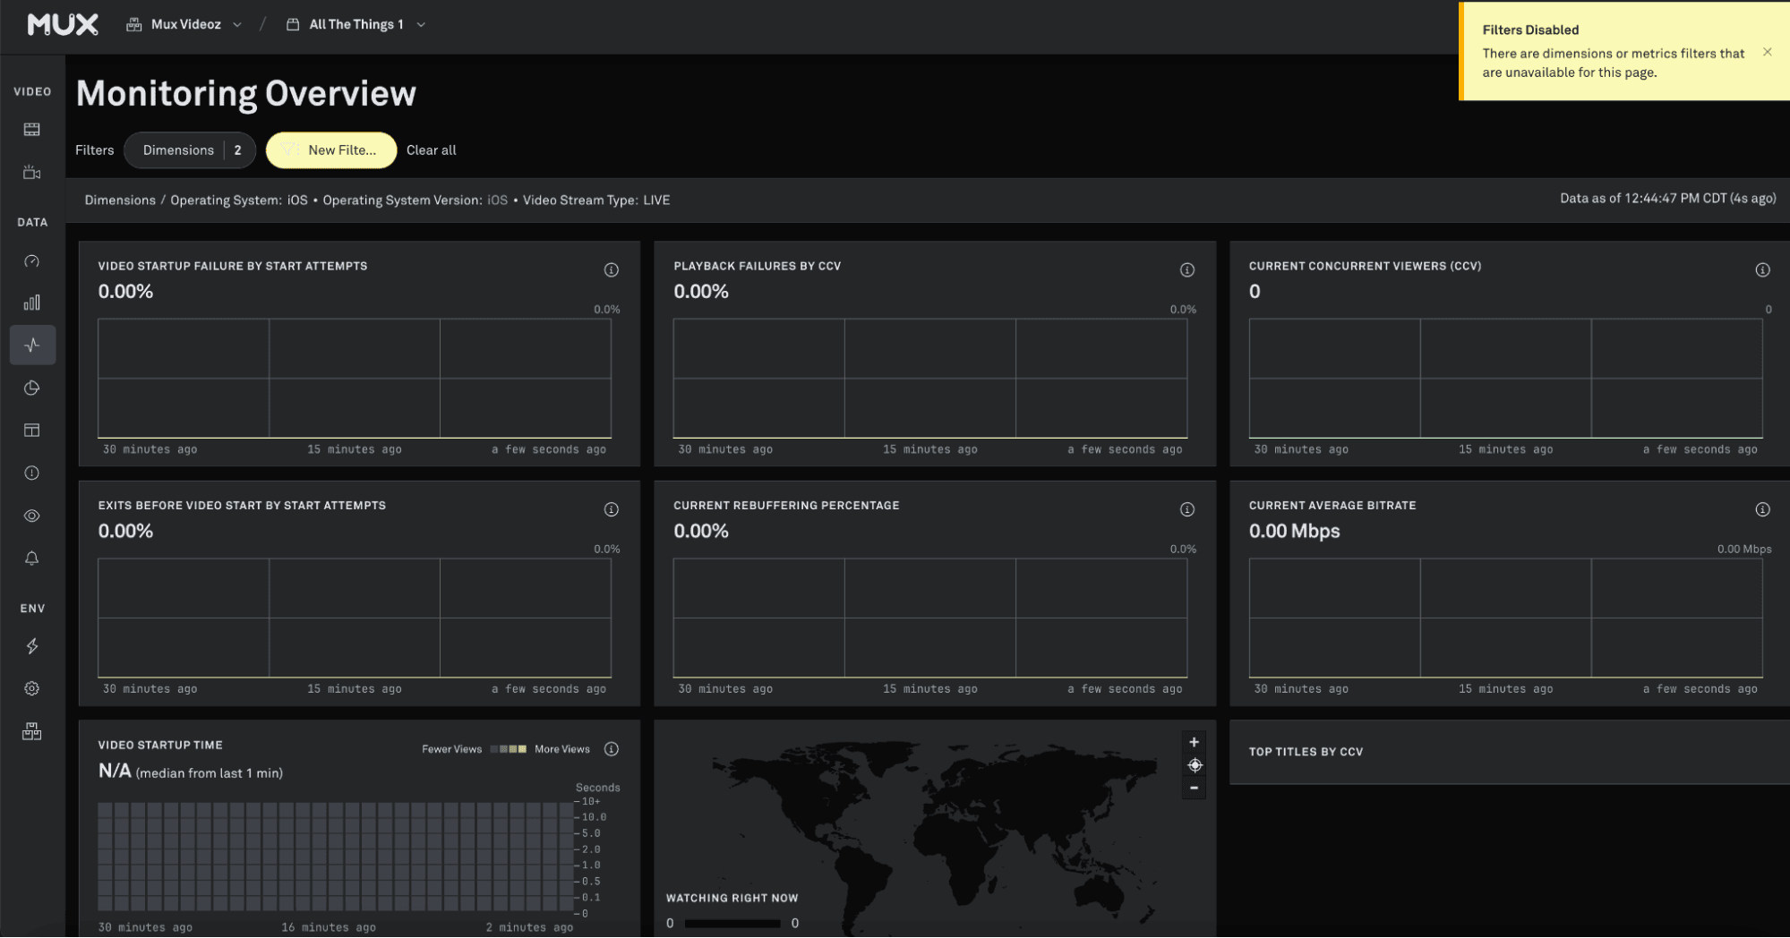Screen dimensions: 1790x938
Task: Expand the Dimensions filter chip
Action: 190,149
